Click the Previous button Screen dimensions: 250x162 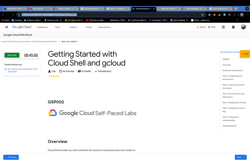coord(11,157)
